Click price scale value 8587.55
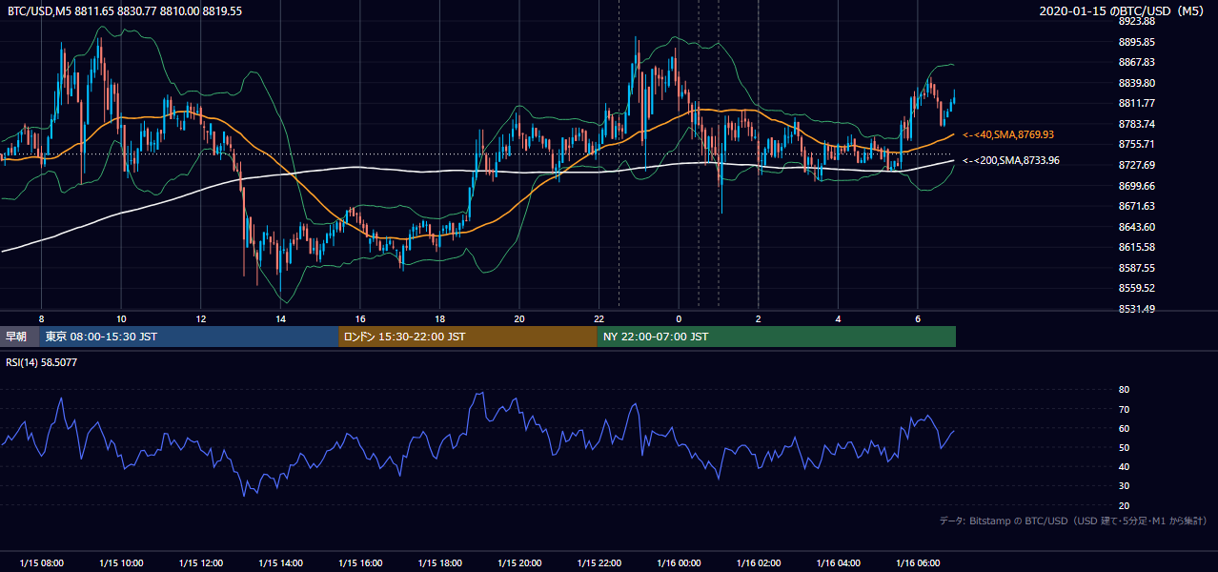The image size is (1218, 572). tap(1136, 268)
